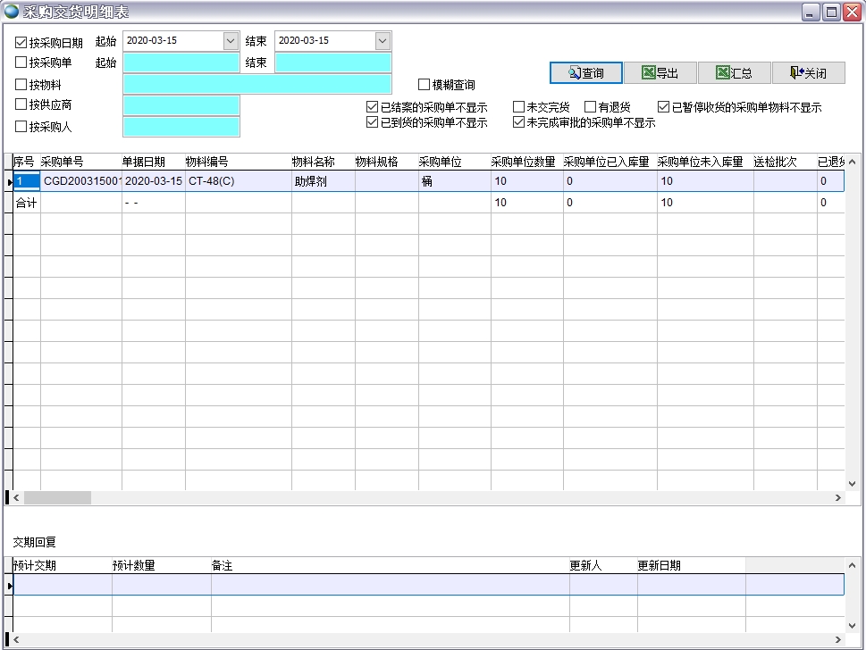Select row with order CGD200315001

pyautogui.click(x=82, y=181)
